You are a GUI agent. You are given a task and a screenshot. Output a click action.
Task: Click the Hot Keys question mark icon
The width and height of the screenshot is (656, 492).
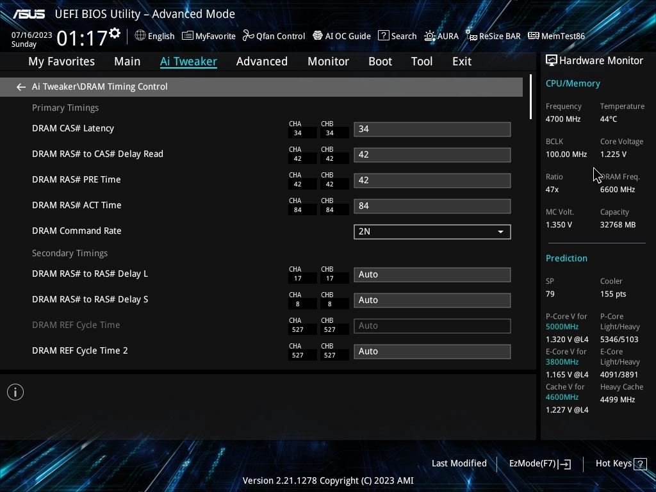pos(640,464)
